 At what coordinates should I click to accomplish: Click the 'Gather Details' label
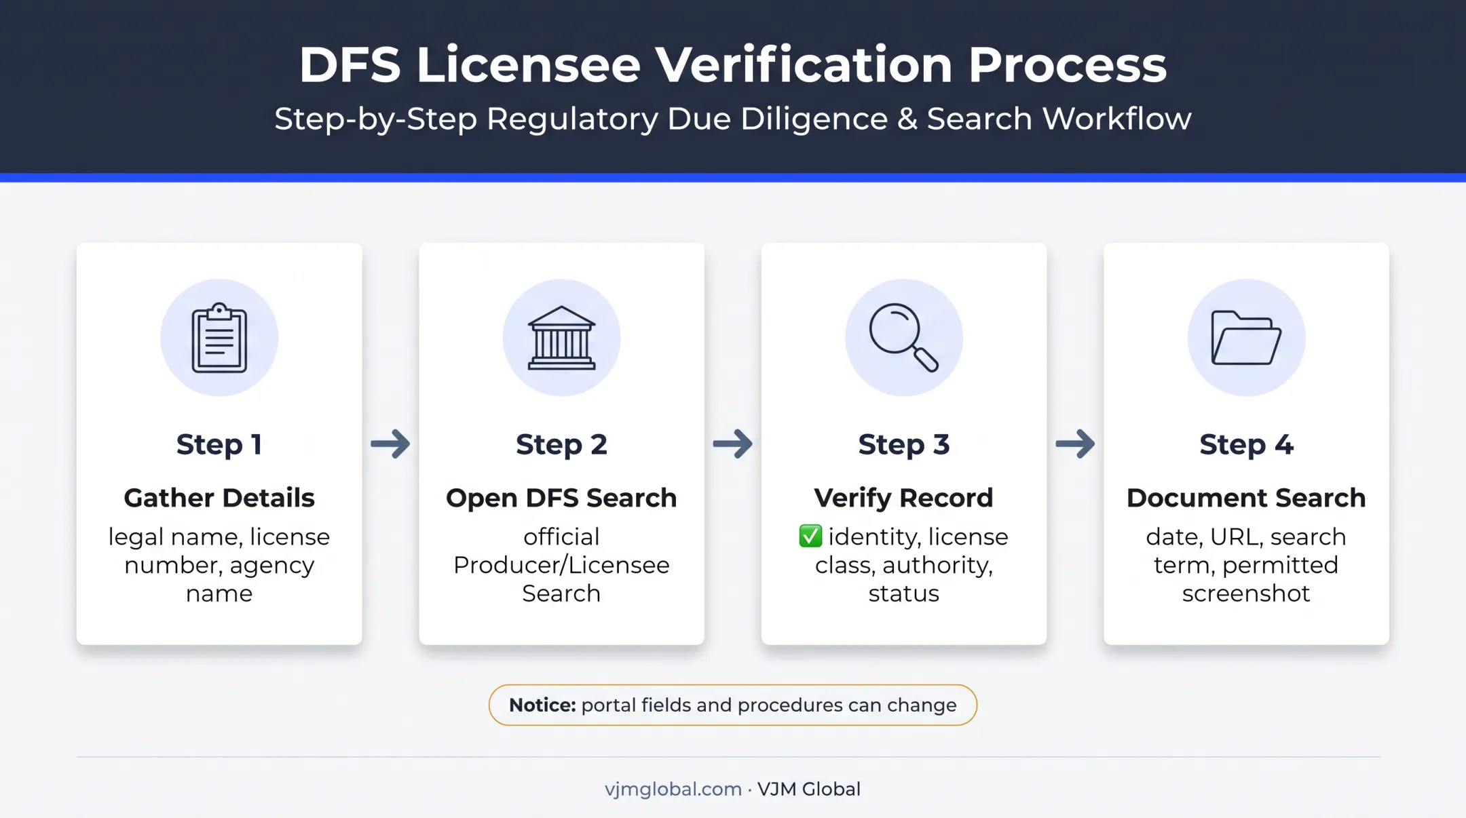tap(219, 498)
